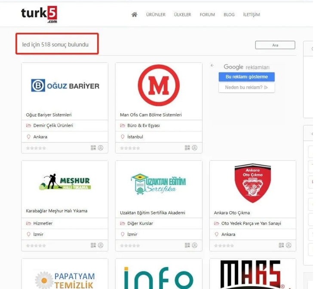Screen dimensions: 319x289
Task: Open Oğuz Bariyer logo thumbnail
Action: pyautogui.click(x=65, y=85)
